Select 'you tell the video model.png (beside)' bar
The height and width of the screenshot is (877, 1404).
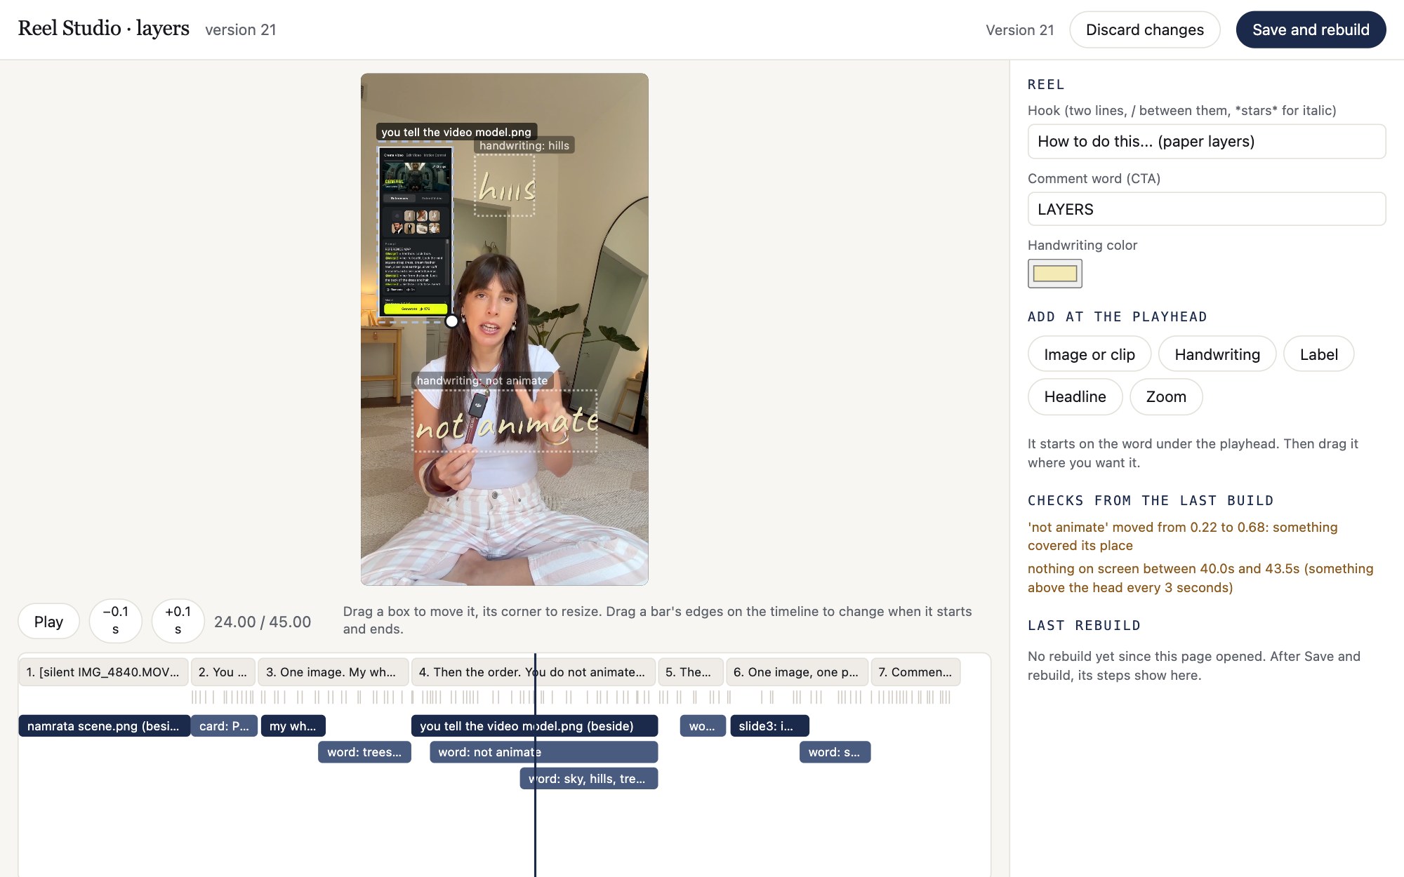(534, 726)
